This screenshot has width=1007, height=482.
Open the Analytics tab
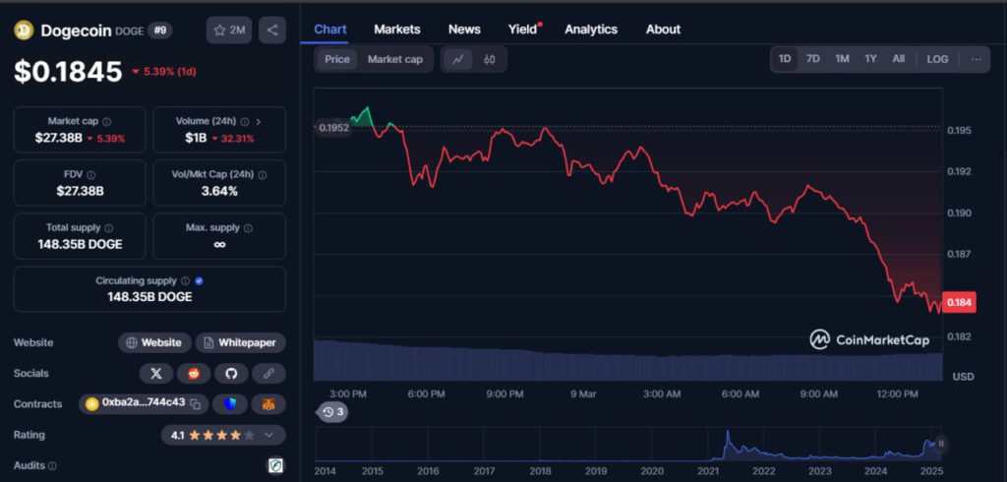coord(591,29)
